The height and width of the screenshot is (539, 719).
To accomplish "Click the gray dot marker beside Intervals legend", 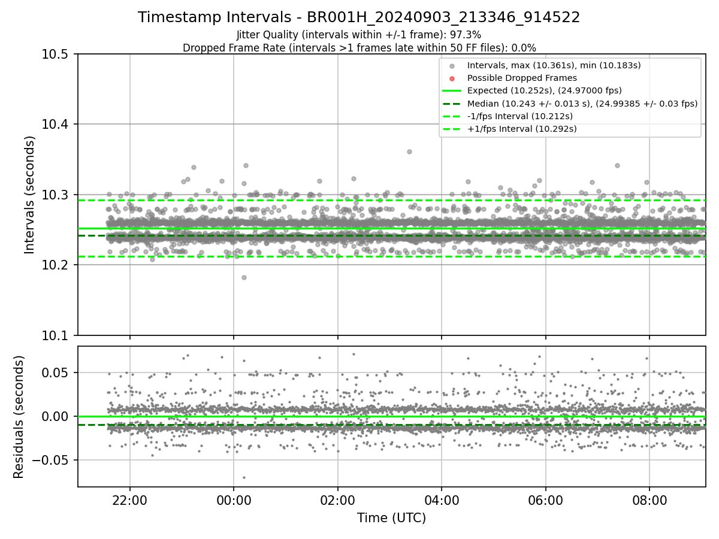I will click(x=452, y=66).
